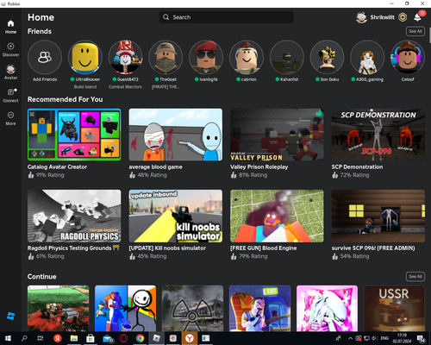Click the 72% Rating text
Screen dimensions: 431x345
(354, 175)
